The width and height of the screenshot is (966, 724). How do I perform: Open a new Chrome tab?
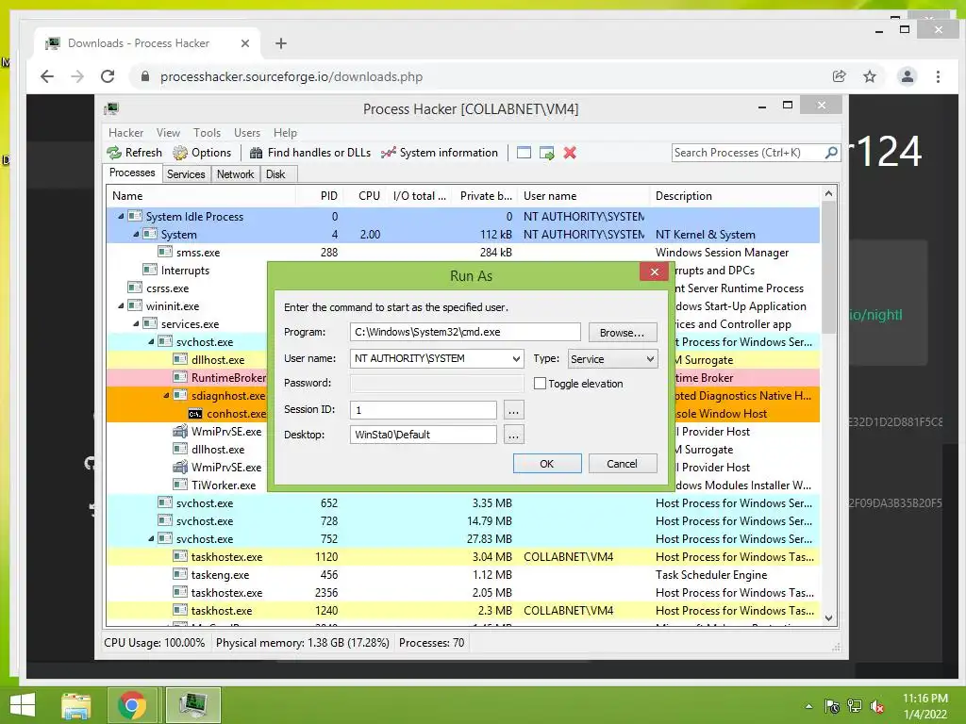(281, 43)
